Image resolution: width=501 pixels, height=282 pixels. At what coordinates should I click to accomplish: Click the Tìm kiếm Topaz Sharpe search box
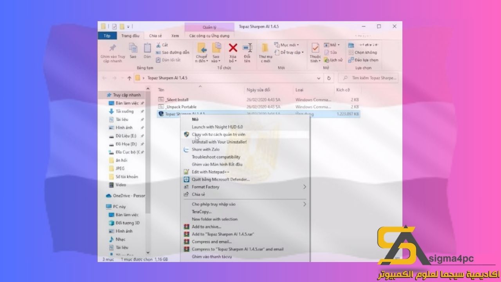coord(368,78)
